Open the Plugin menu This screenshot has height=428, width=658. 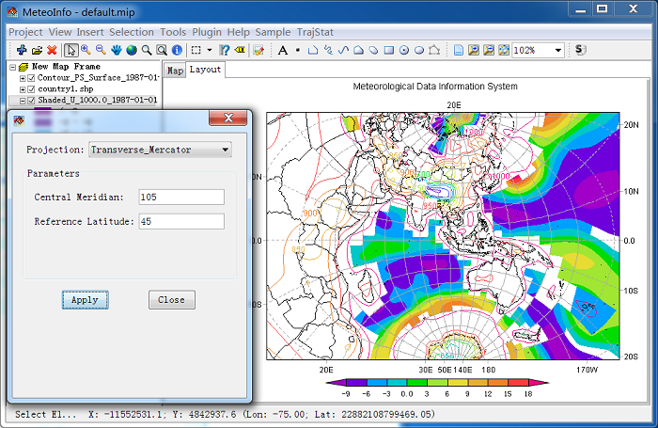coord(207,32)
